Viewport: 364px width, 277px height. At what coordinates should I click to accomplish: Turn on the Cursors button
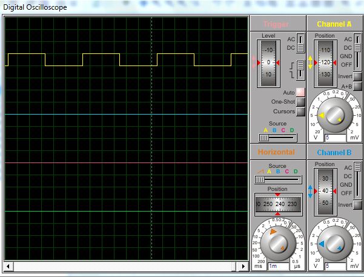[300, 112]
